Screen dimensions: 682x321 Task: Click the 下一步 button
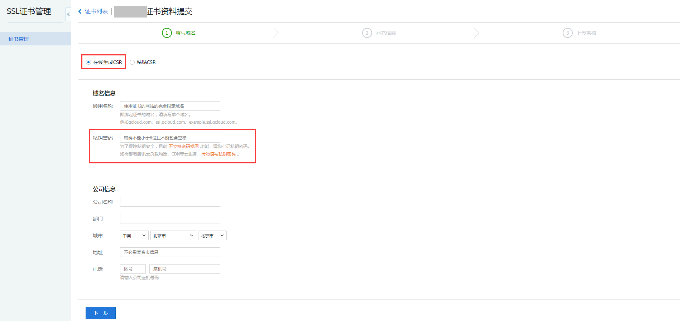click(100, 313)
